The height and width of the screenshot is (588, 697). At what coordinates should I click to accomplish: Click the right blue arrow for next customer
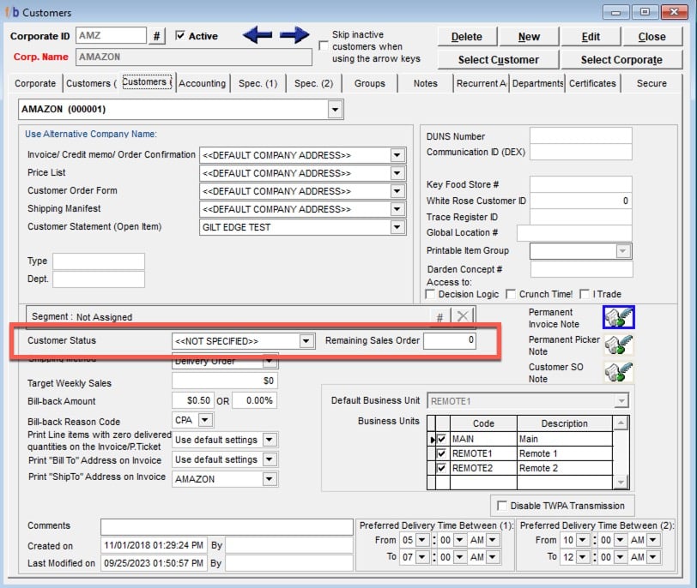(x=294, y=35)
